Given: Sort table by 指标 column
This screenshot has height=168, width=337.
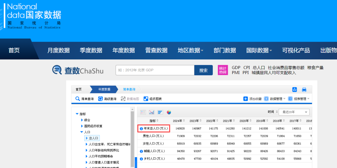Looking at the screenshot, I should point(157,121).
